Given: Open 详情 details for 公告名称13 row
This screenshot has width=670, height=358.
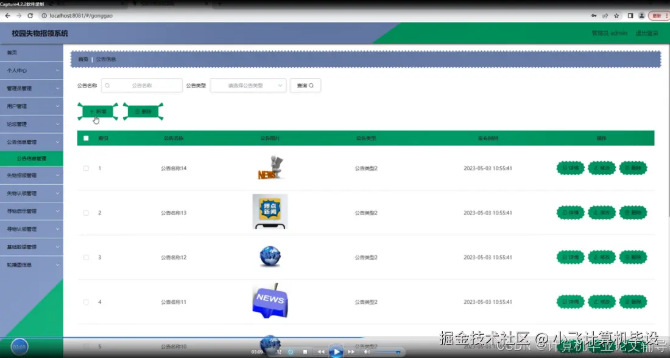Looking at the screenshot, I should click(571, 213).
